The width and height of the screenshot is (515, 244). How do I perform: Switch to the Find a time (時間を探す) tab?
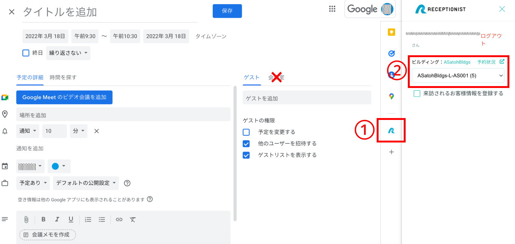pos(63,77)
